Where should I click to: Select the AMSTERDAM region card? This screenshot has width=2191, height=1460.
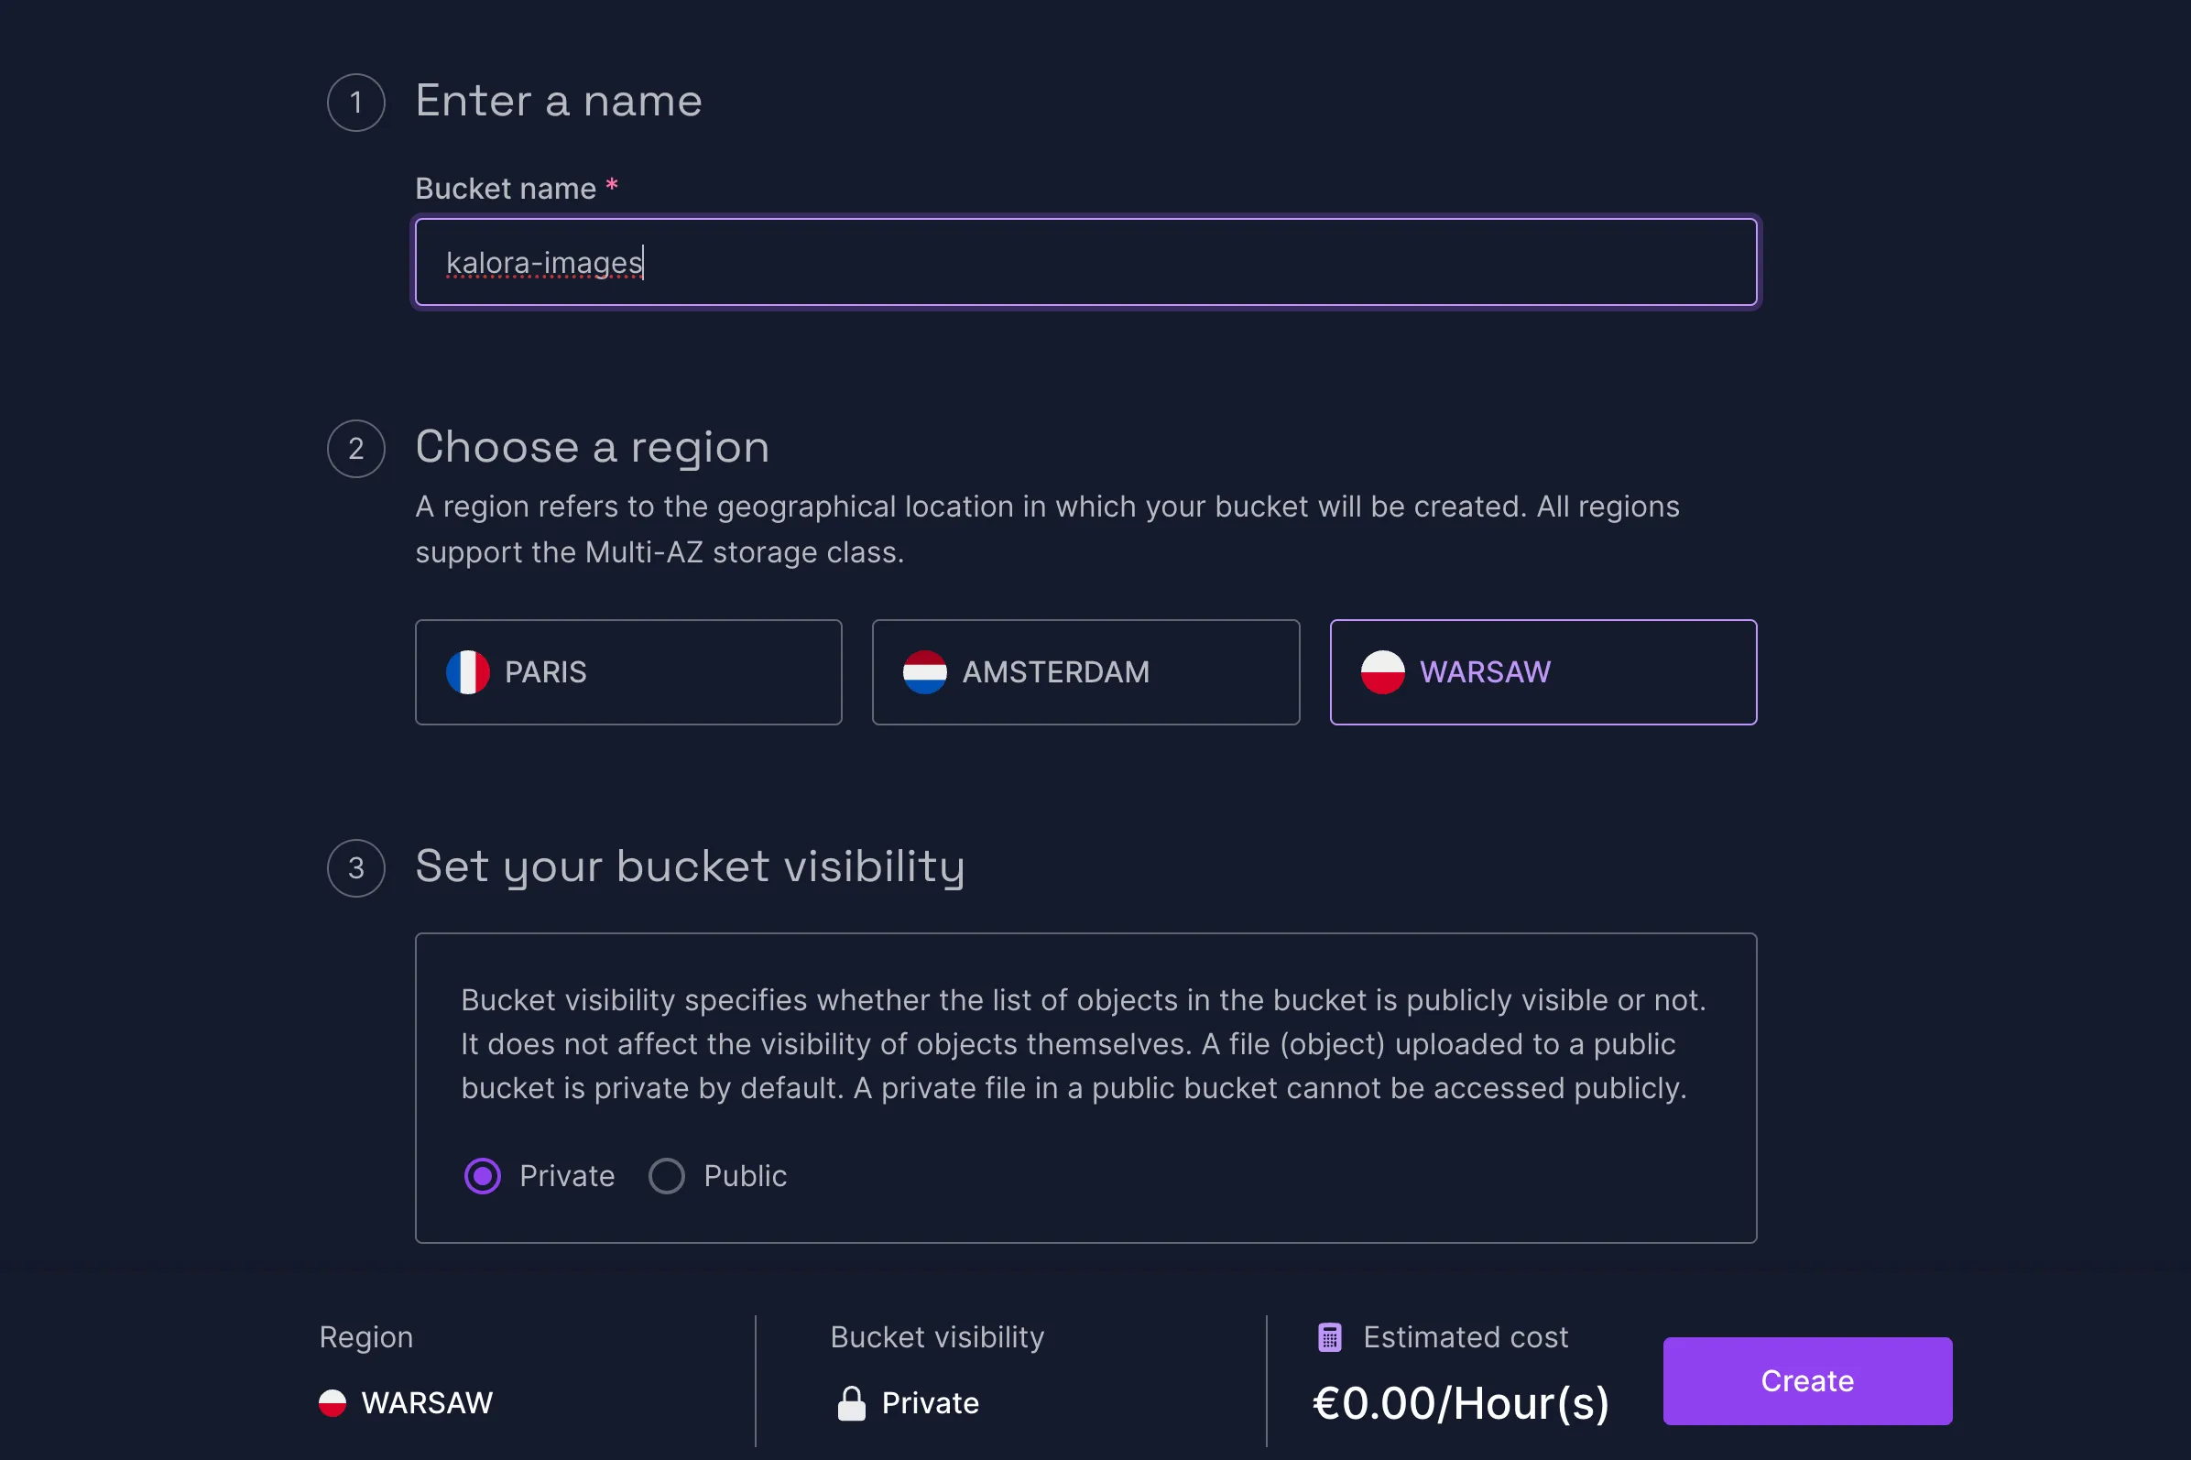click(x=1085, y=672)
